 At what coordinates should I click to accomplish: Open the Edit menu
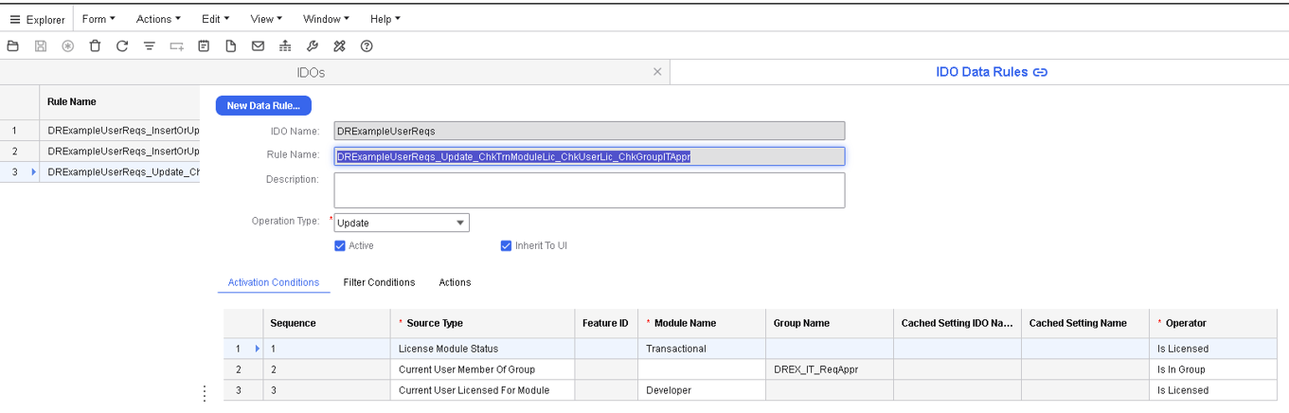pyautogui.click(x=215, y=19)
